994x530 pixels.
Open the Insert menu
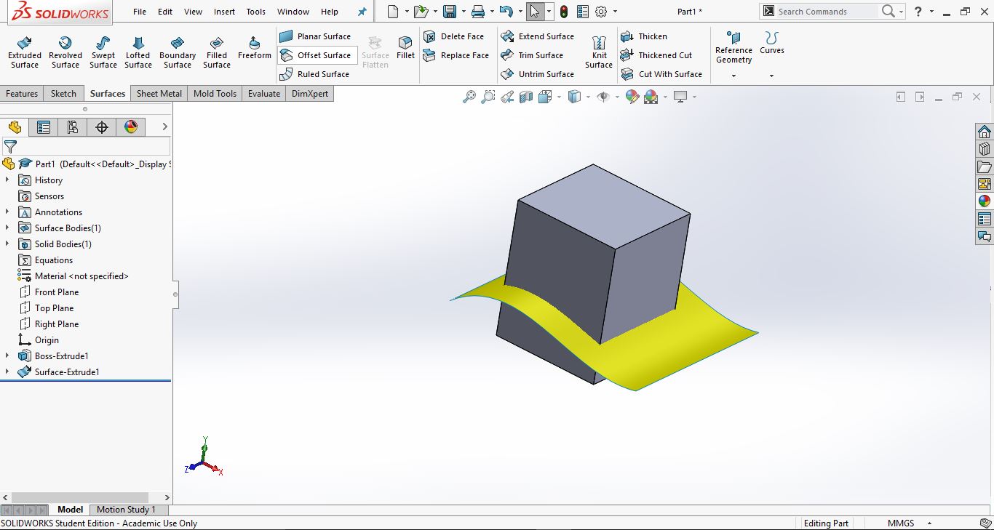point(225,12)
